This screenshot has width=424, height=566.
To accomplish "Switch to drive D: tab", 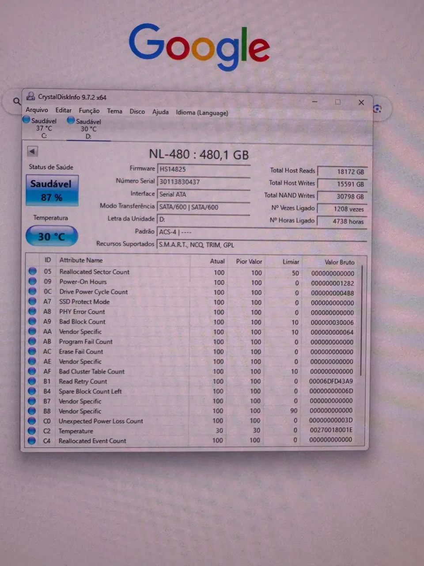I will click(x=88, y=128).
